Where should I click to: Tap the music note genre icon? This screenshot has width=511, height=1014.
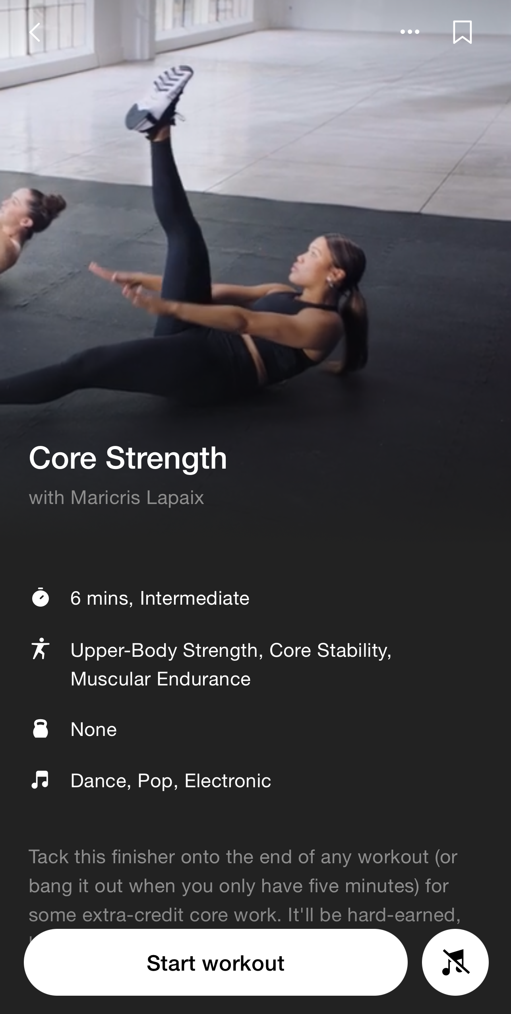tap(40, 780)
